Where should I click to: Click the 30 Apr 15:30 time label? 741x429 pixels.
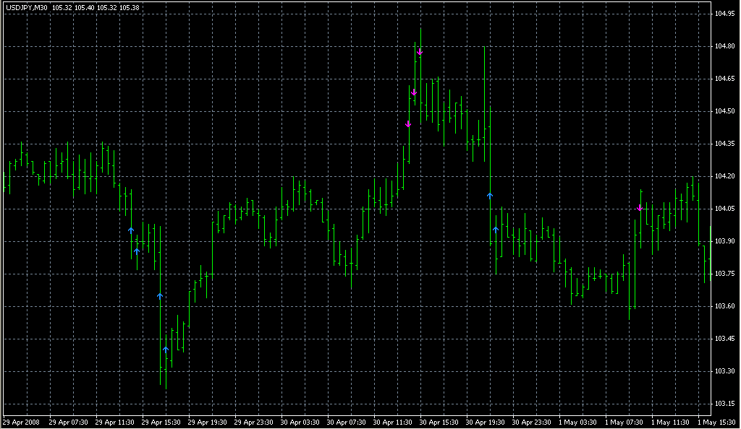click(439, 422)
